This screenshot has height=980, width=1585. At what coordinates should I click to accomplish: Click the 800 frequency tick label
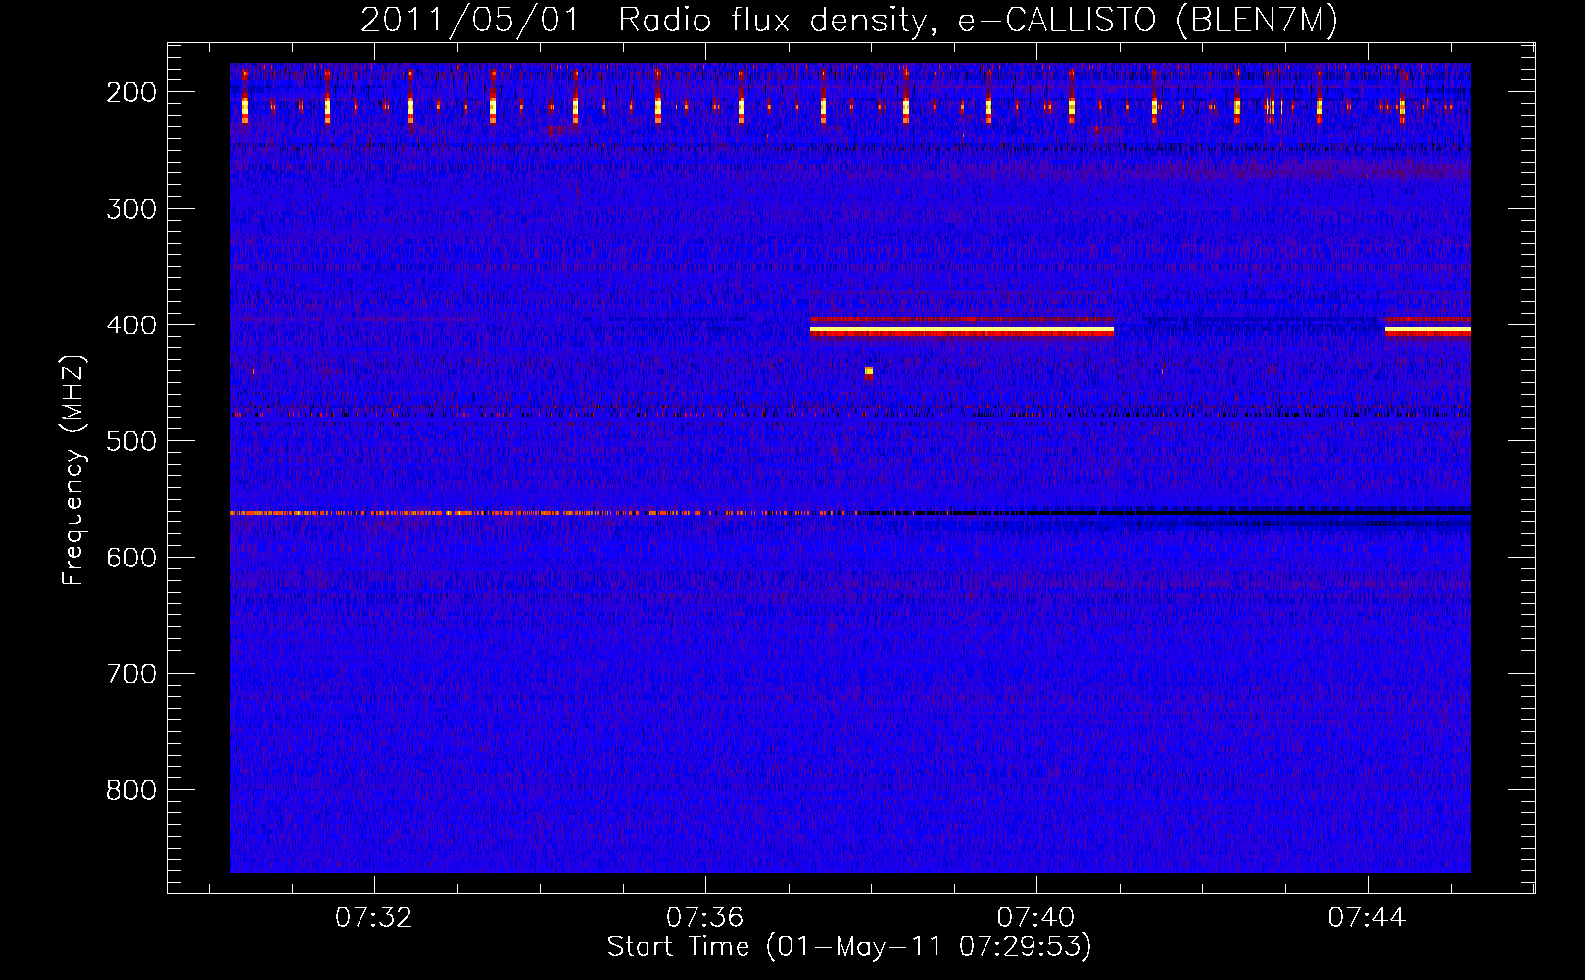[131, 790]
